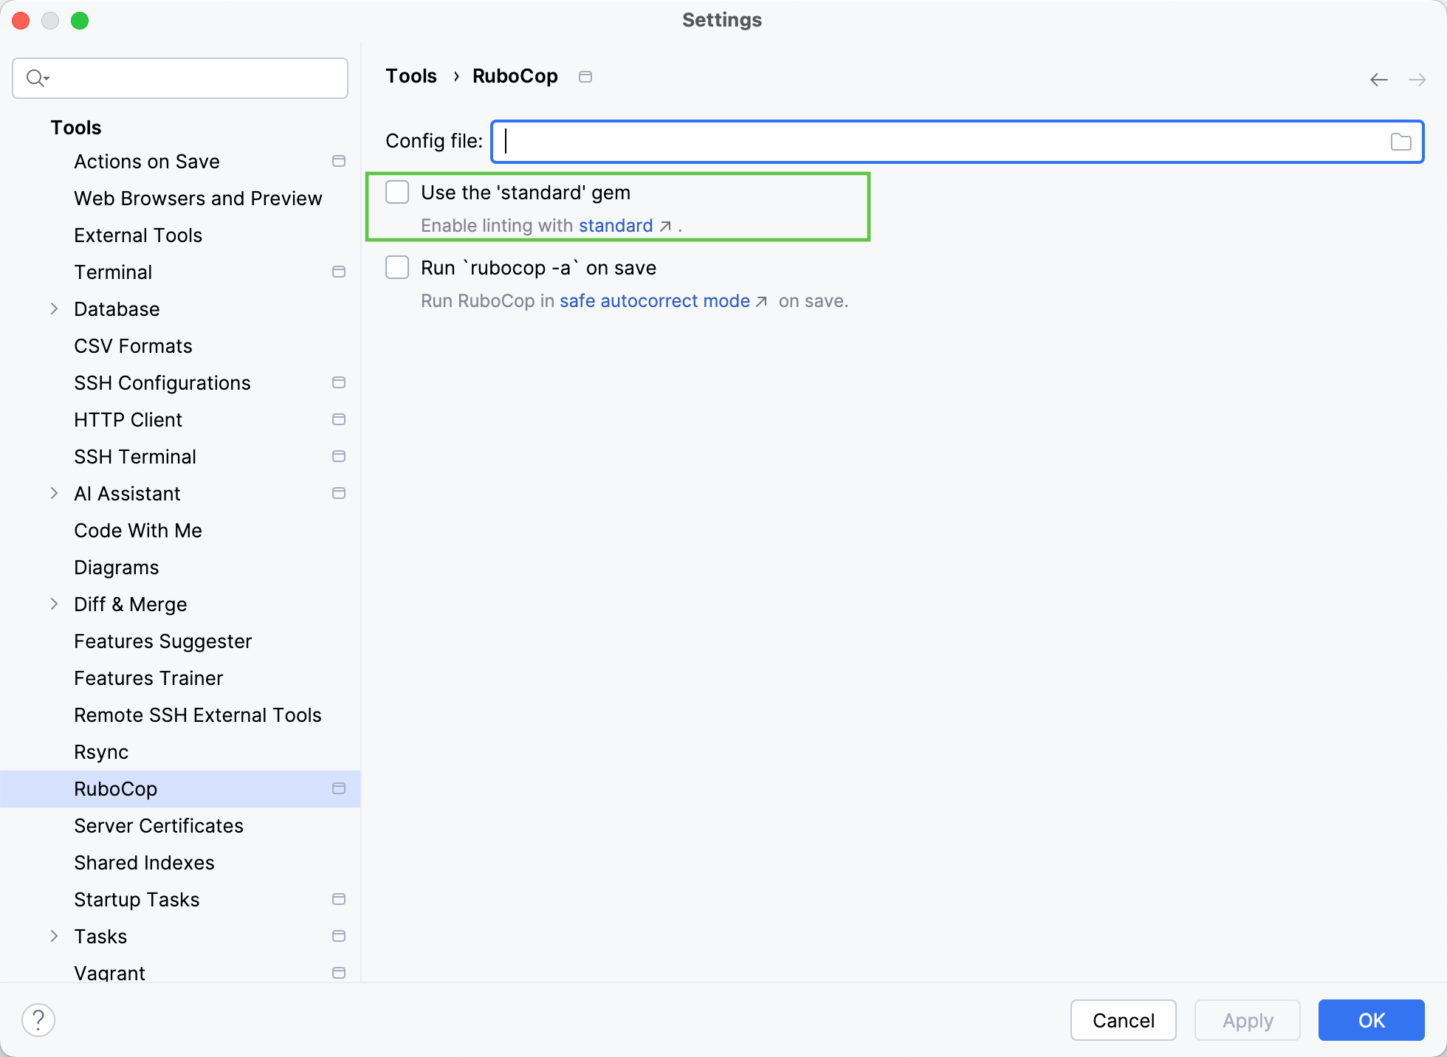Click the project-level icon beside Actions on Save

(339, 161)
